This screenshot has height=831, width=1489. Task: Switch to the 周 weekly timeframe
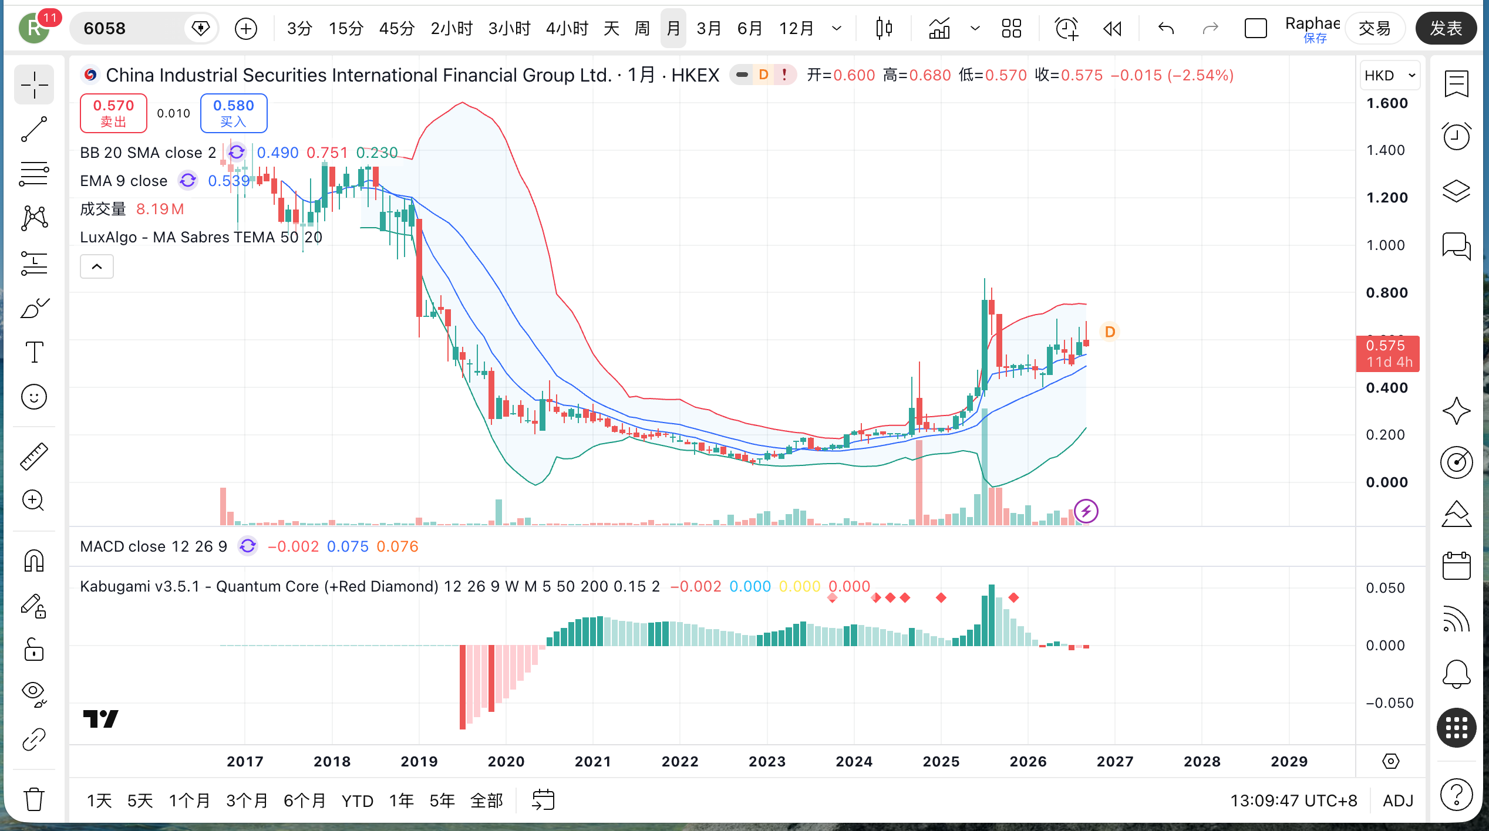click(x=642, y=28)
